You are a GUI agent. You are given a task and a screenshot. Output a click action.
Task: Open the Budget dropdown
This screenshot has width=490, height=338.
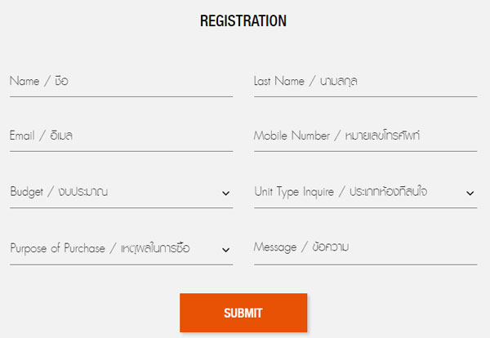(114, 193)
